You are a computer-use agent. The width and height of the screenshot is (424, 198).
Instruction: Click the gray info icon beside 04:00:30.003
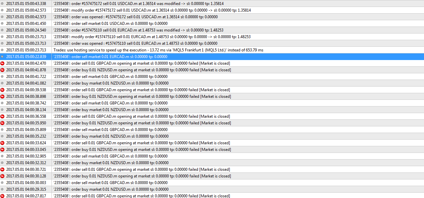pyautogui.click(x=2, y=183)
